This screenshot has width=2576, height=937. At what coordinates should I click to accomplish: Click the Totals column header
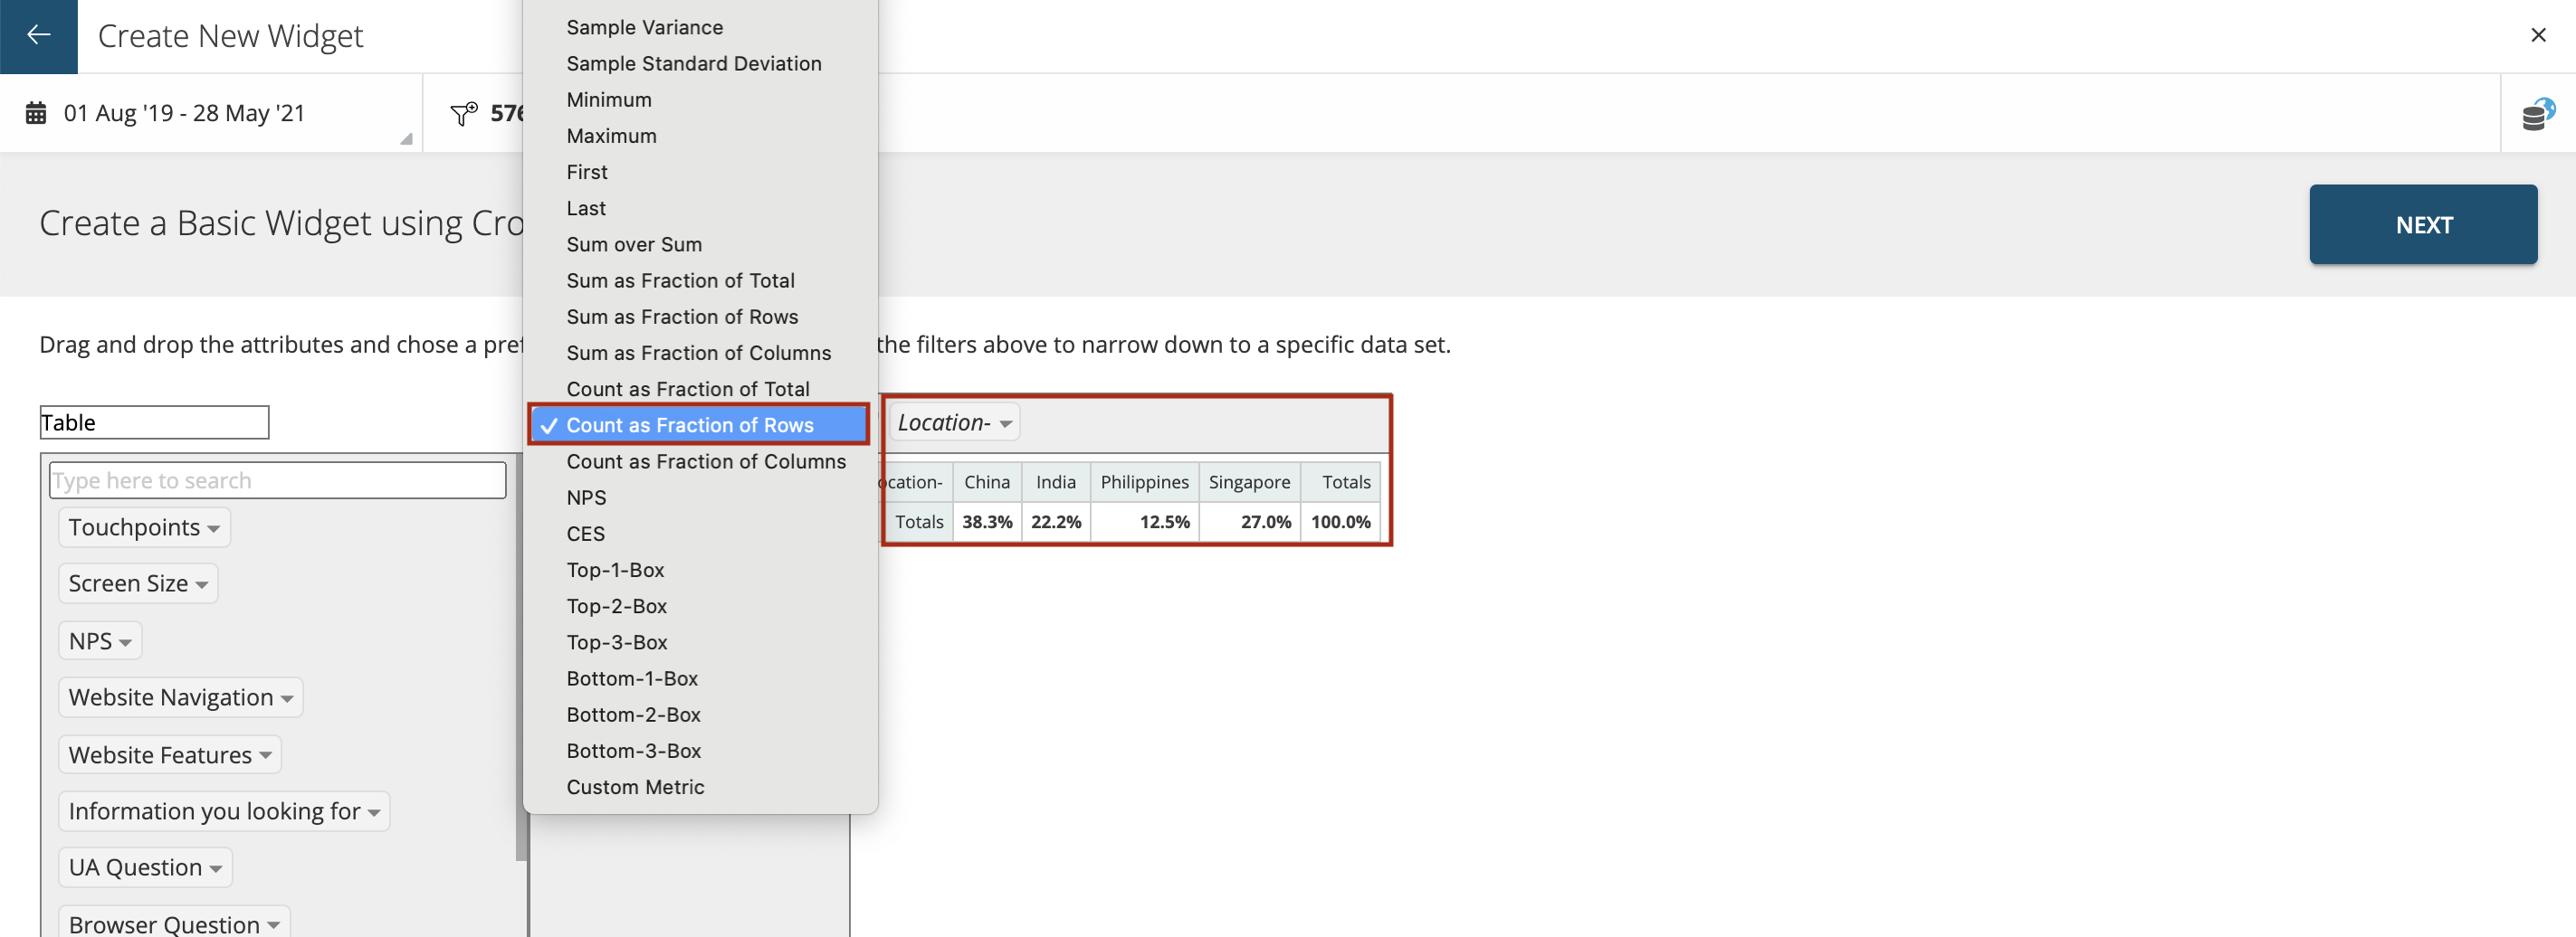(x=1341, y=482)
